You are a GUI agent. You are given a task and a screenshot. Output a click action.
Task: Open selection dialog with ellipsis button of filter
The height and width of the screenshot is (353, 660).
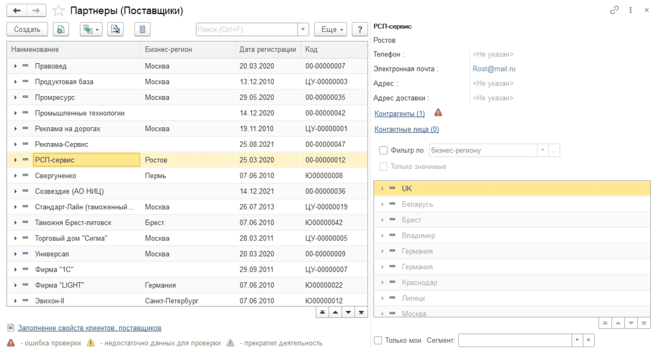pos(554,151)
